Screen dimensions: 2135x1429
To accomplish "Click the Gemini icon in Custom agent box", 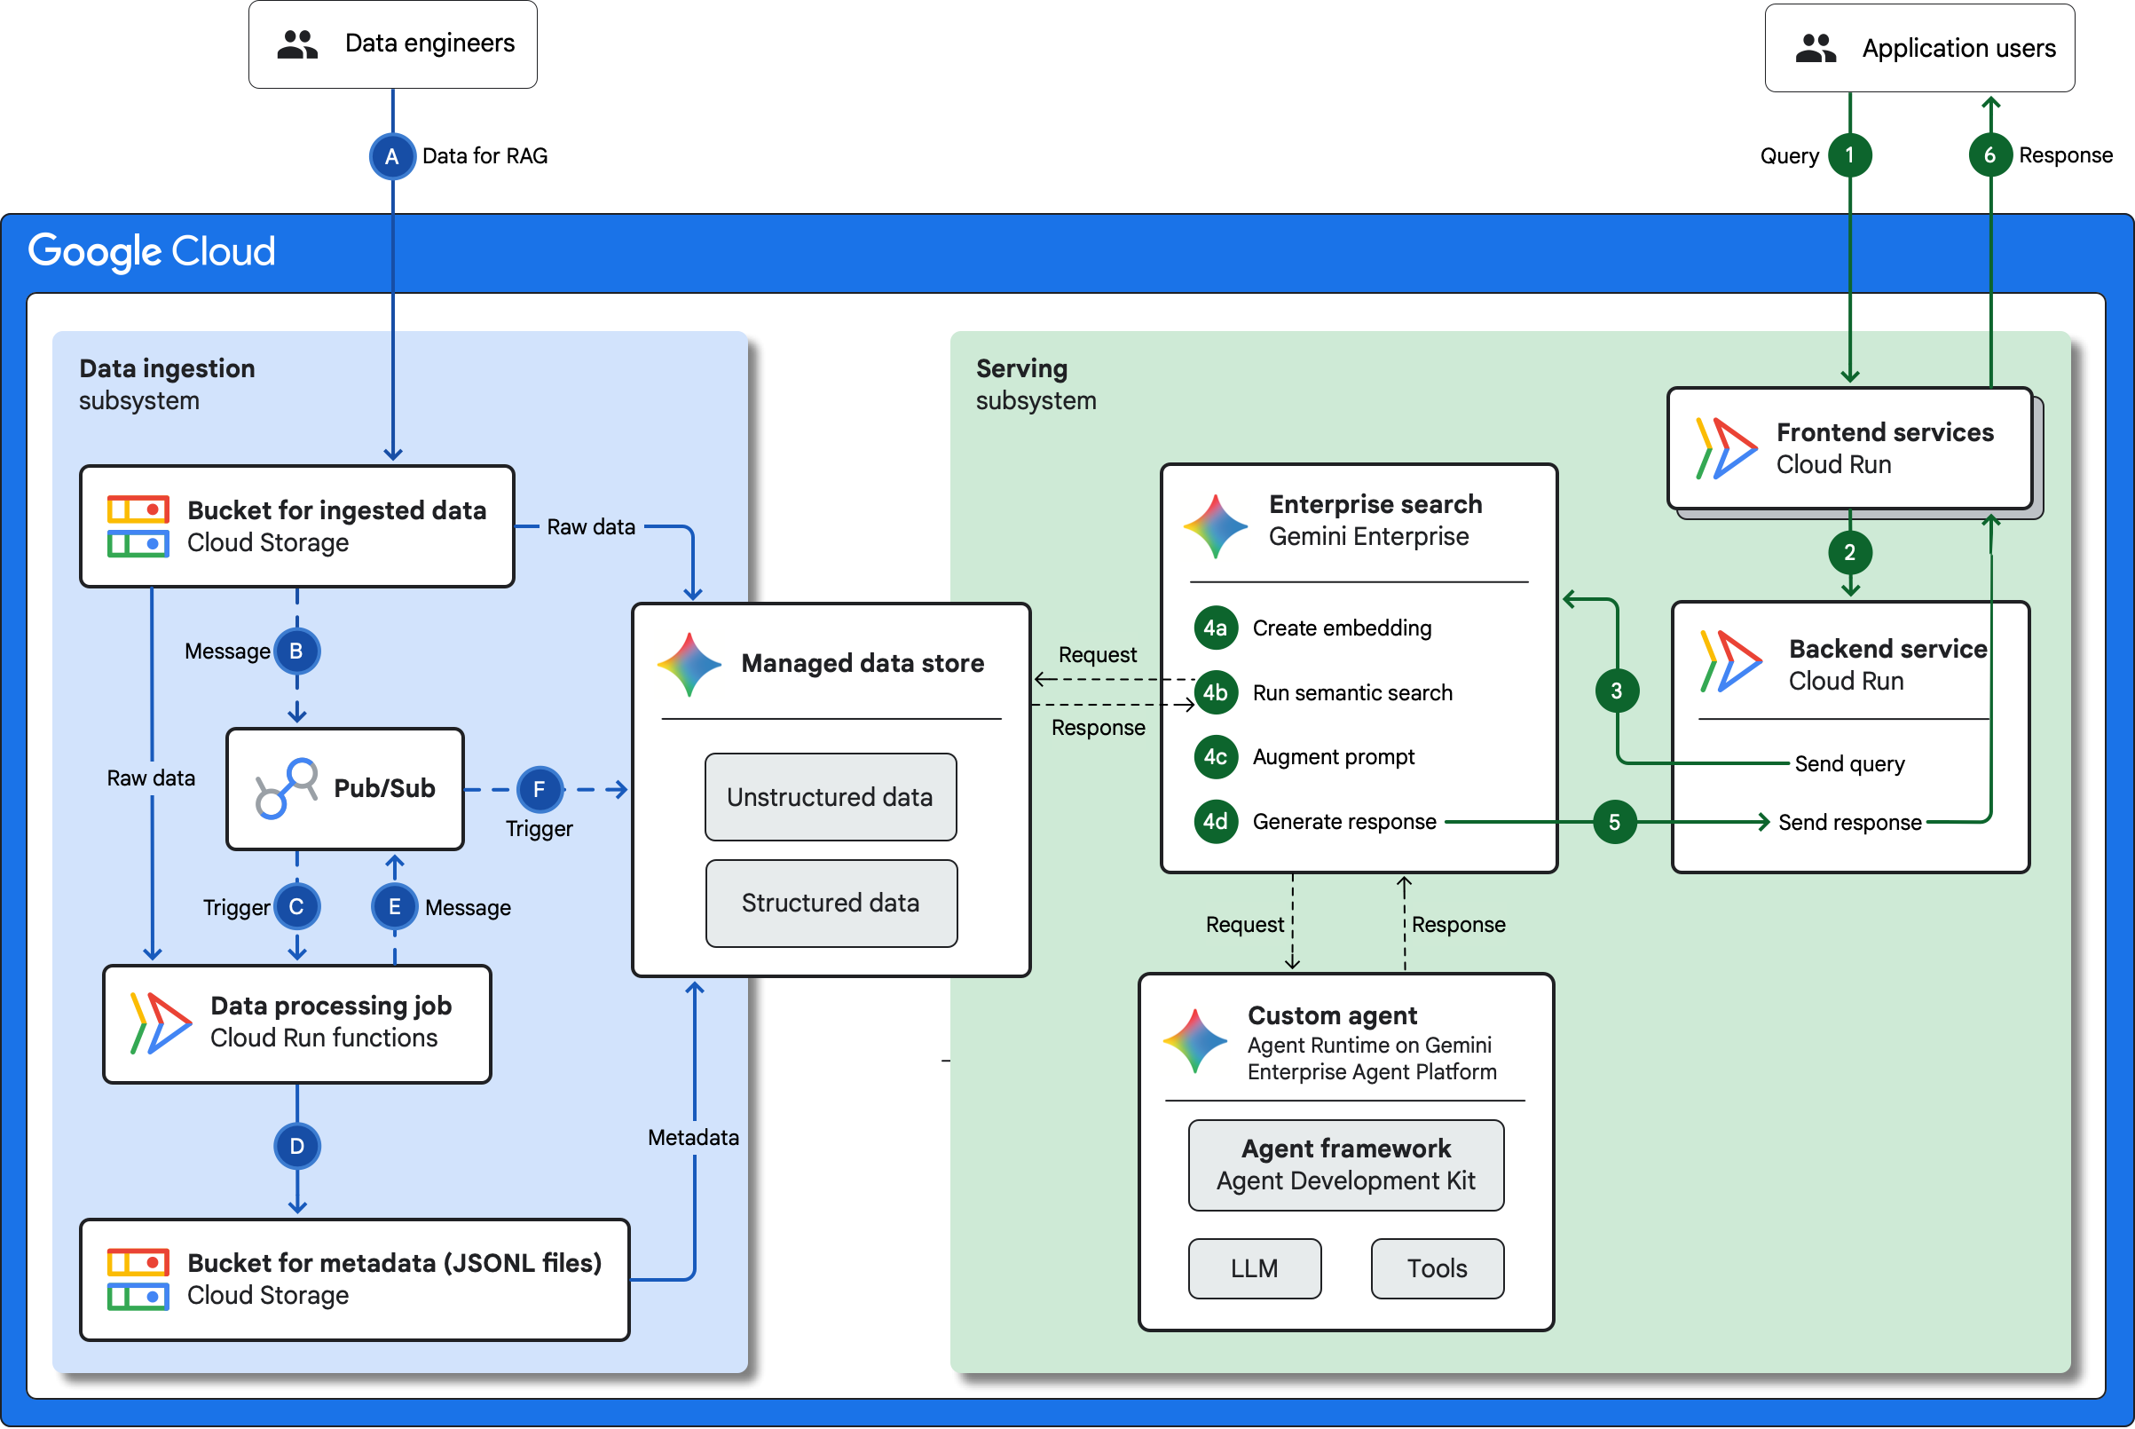I will 1194,1041.
